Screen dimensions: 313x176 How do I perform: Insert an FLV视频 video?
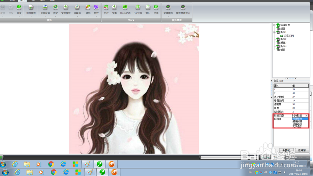(138, 9)
